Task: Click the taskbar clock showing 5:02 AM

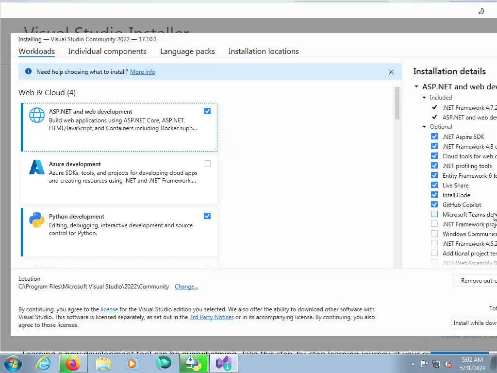Action: [x=472, y=363]
